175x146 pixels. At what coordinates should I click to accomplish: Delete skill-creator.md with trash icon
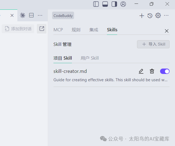point(152,71)
